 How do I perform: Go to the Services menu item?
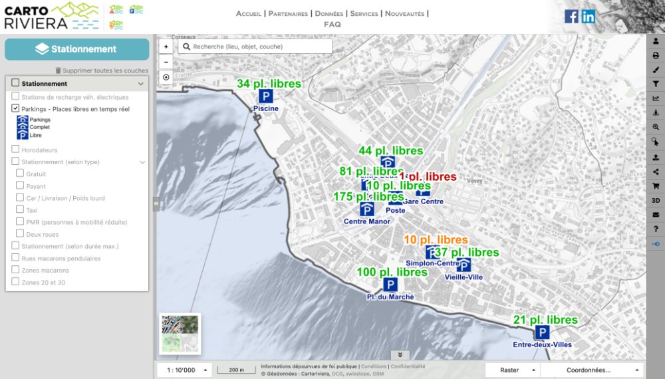tap(364, 13)
